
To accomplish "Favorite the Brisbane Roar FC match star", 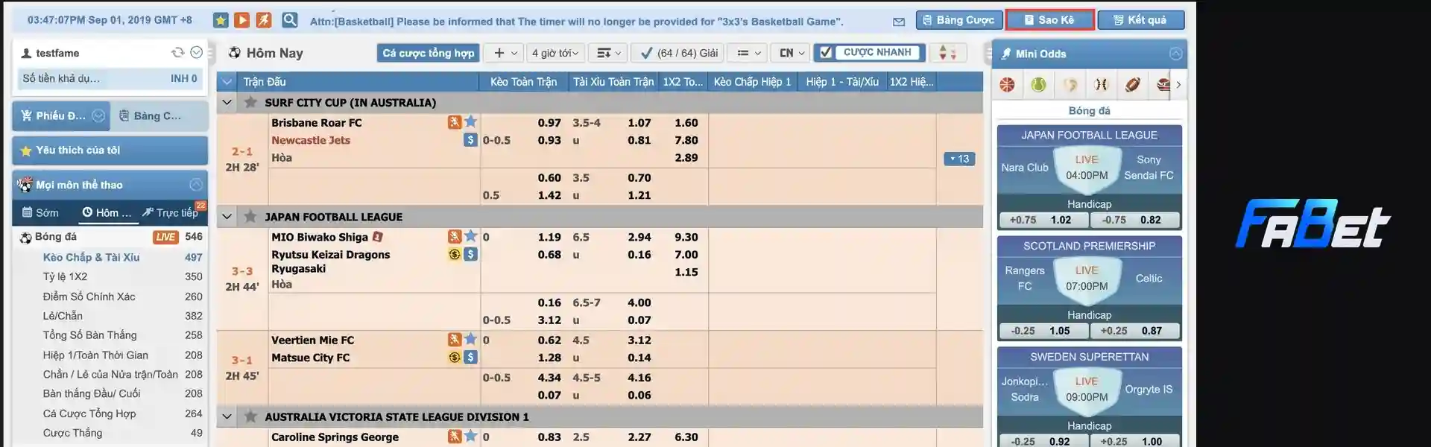I will 470,121.
